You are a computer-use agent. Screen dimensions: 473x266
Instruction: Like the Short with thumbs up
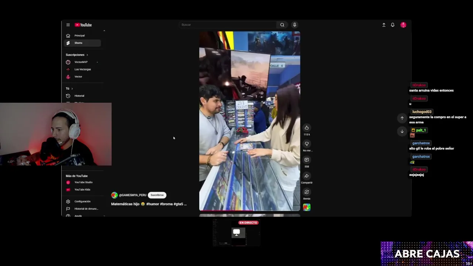tap(307, 128)
